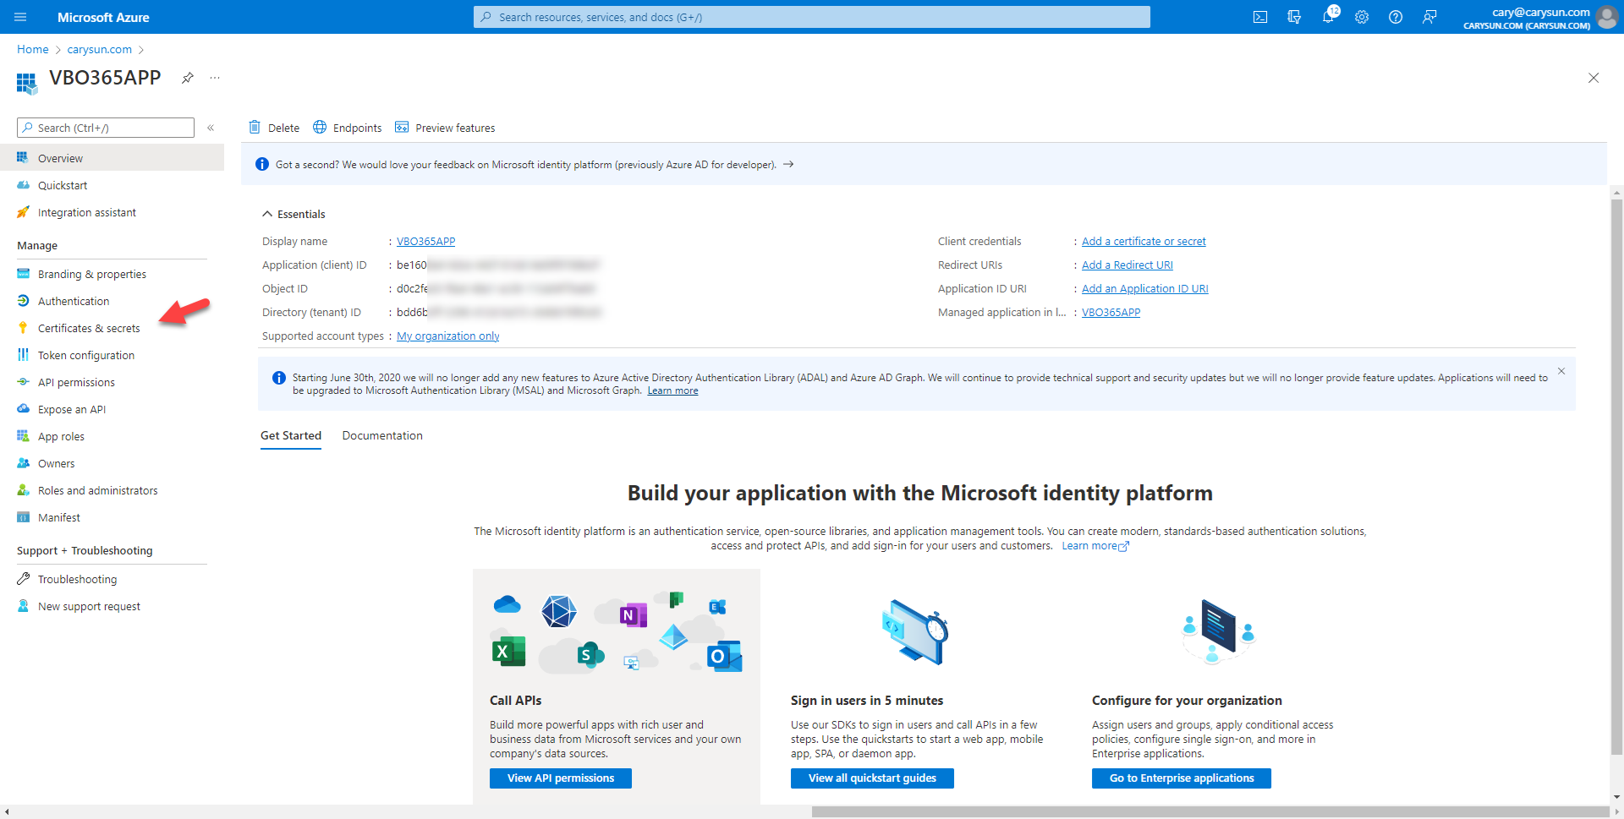Click Add a Redirect URI
1624x819 pixels.
pyautogui.click(x=1127, y=265)
